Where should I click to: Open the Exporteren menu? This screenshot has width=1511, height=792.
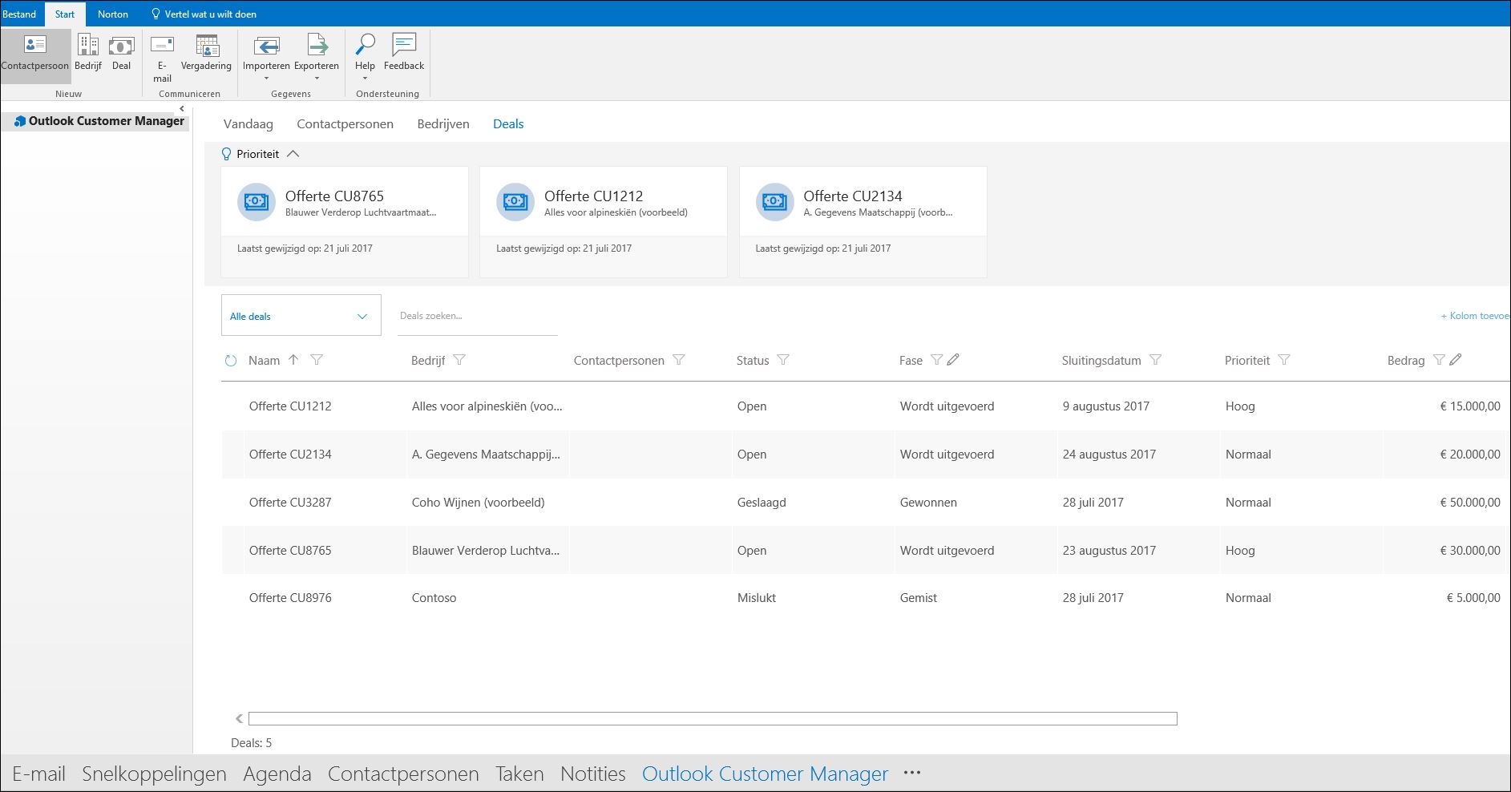coord(317,59)
